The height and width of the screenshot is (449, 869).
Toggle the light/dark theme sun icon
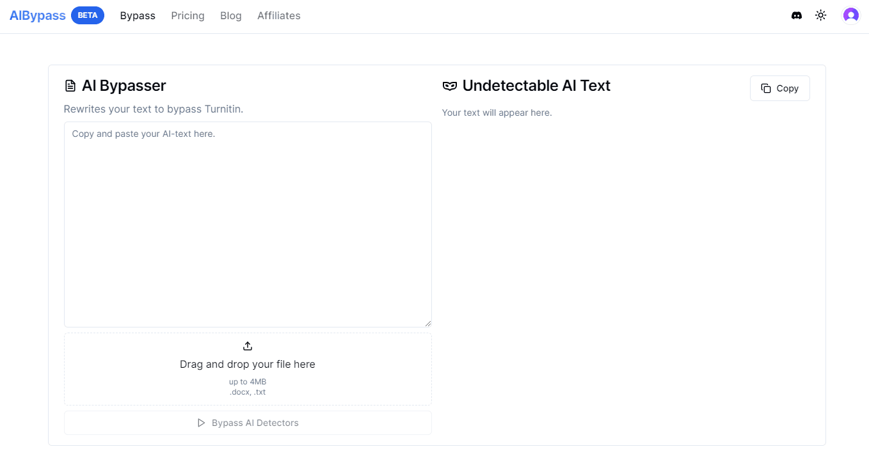coord(821,15)
